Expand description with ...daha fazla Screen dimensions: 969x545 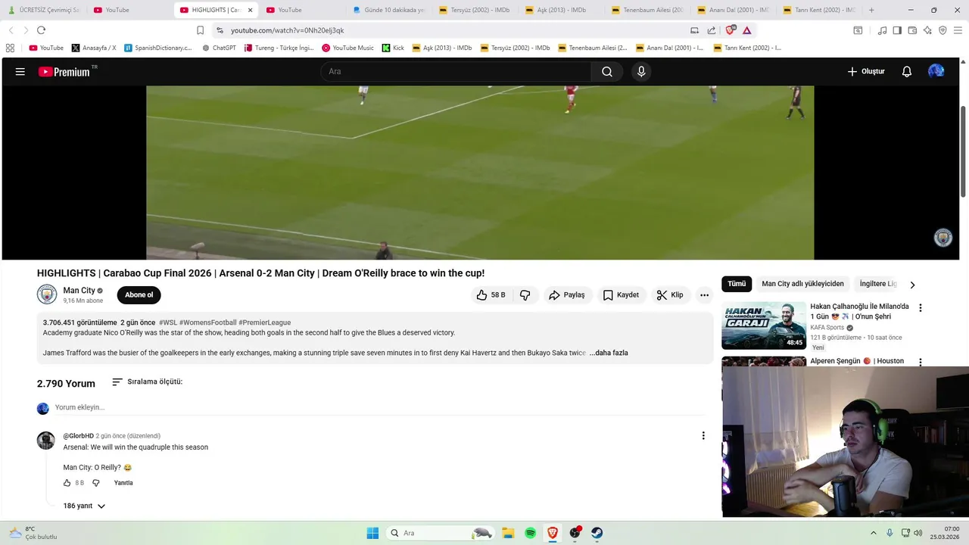point(609,353)
